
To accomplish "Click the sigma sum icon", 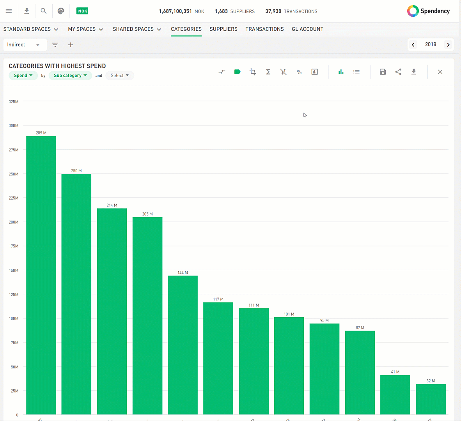I will (x=268, y=72).
